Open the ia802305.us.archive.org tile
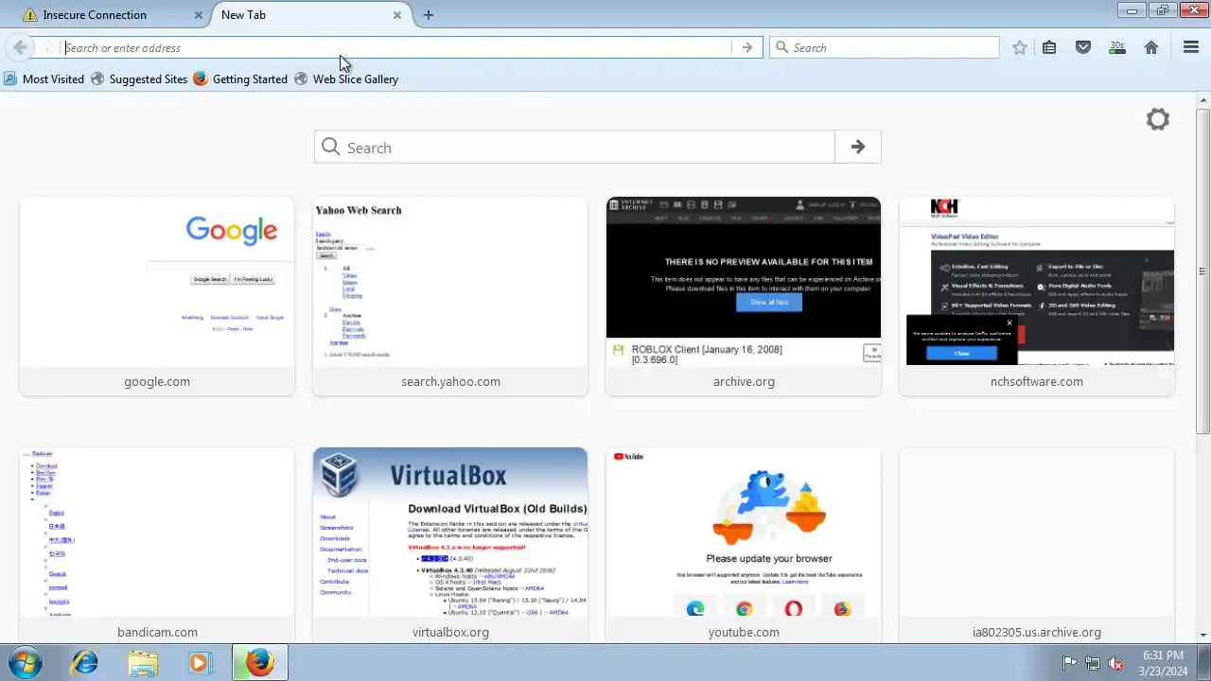The image size is (1211, 681). [x=1037, y=546]
